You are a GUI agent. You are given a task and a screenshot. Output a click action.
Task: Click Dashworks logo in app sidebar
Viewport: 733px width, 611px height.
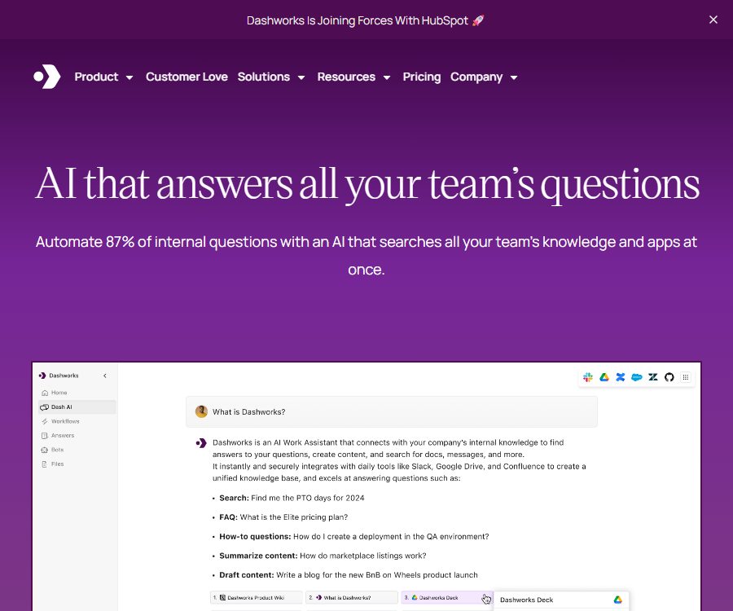42,376
